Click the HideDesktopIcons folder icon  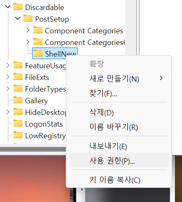[18, 112]
